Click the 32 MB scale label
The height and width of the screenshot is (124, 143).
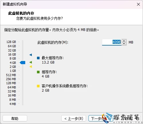[x=12, y=91]
